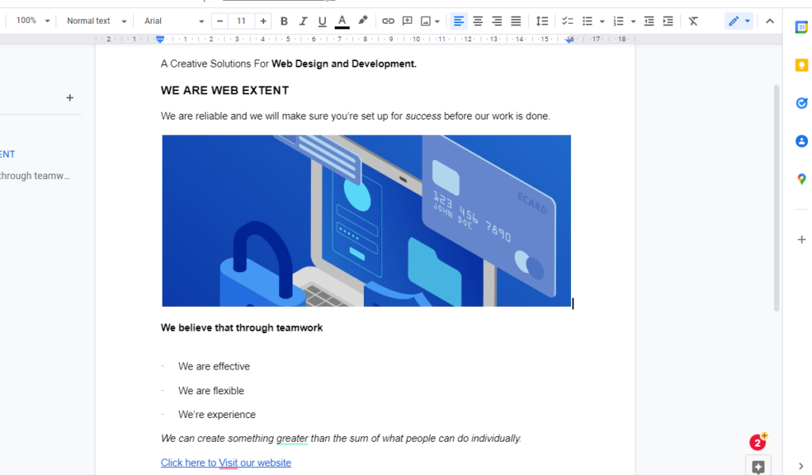The width and height of the screenshot is (812, 475).
Task: Get add-ons with the side panel plus
Action: pos(801,239)
